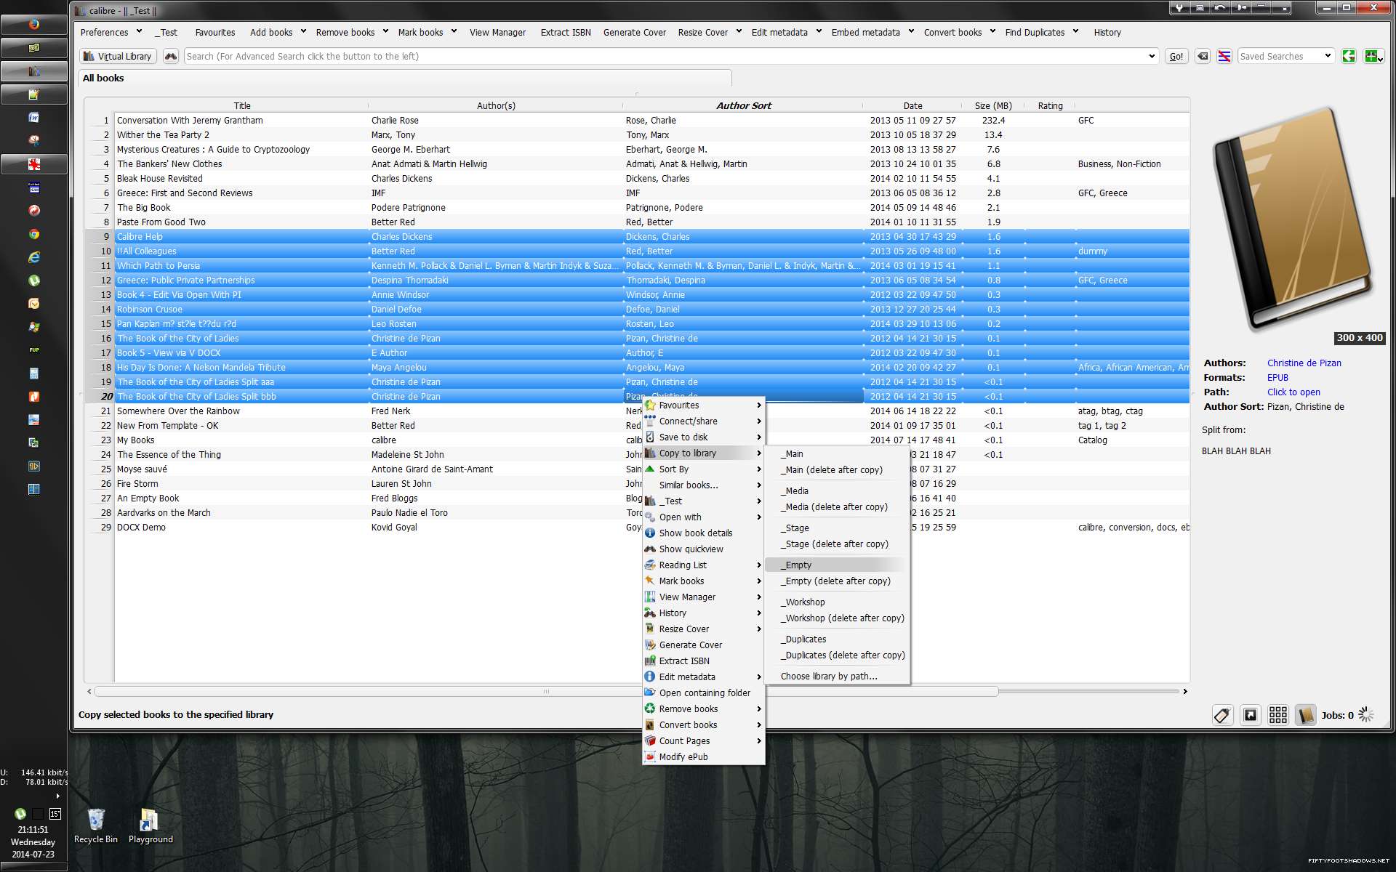Viewport: 1396px width, 872px height.
Task: Select _Empty in the Copy to library submenu
Action: click(836, 565)
